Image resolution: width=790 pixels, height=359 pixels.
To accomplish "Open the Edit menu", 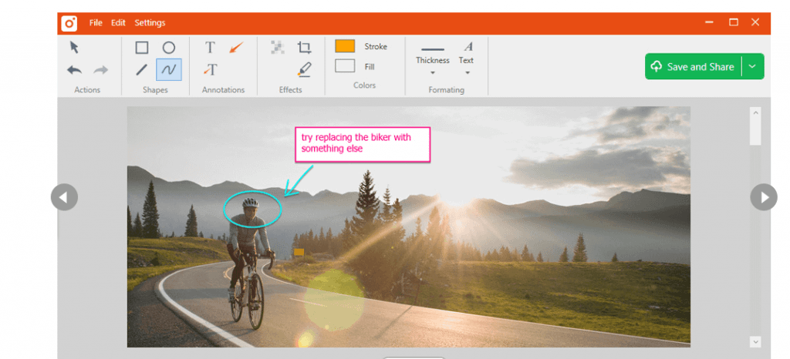I will (118, 22).
